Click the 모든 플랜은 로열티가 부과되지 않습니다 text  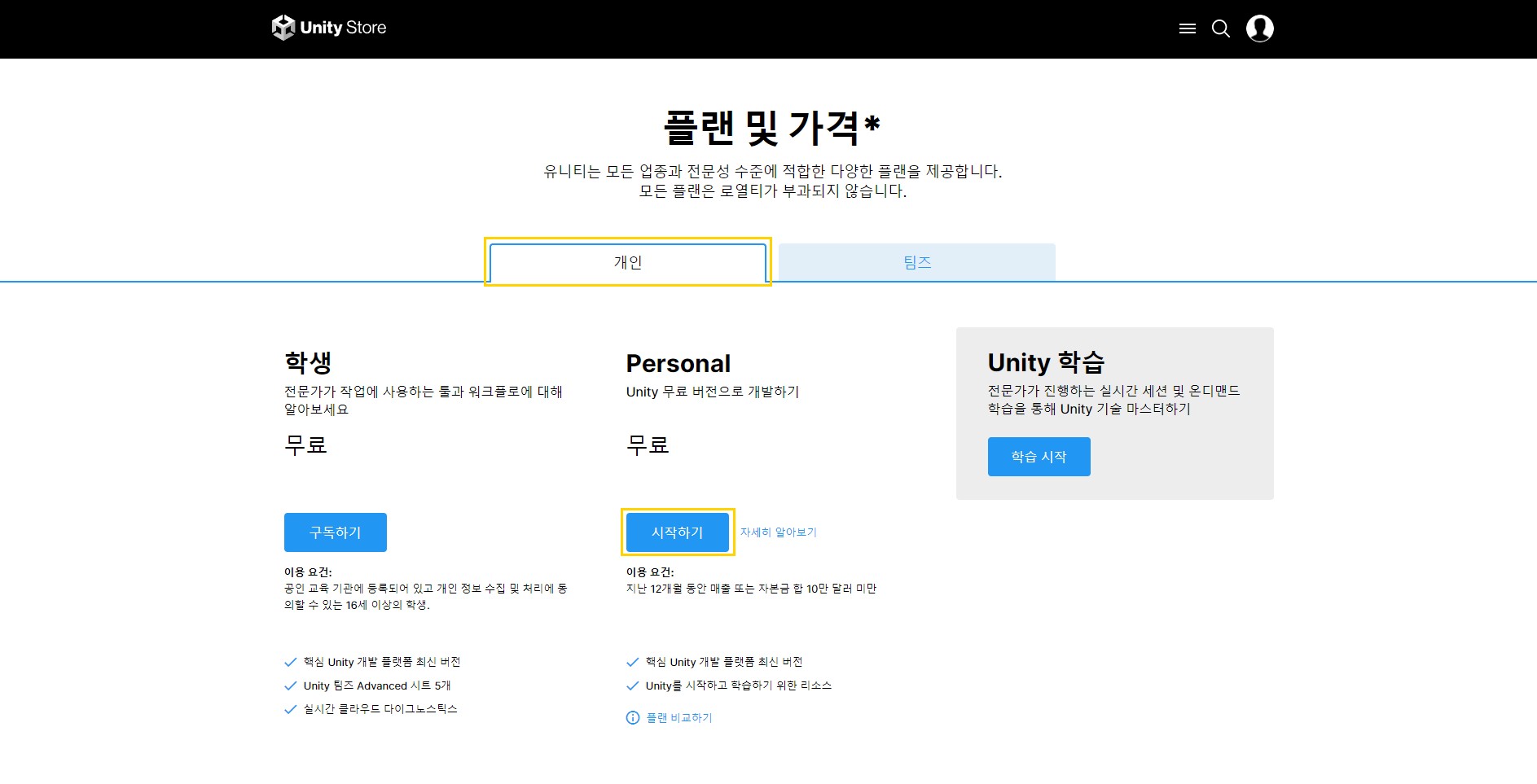[772, 191]
